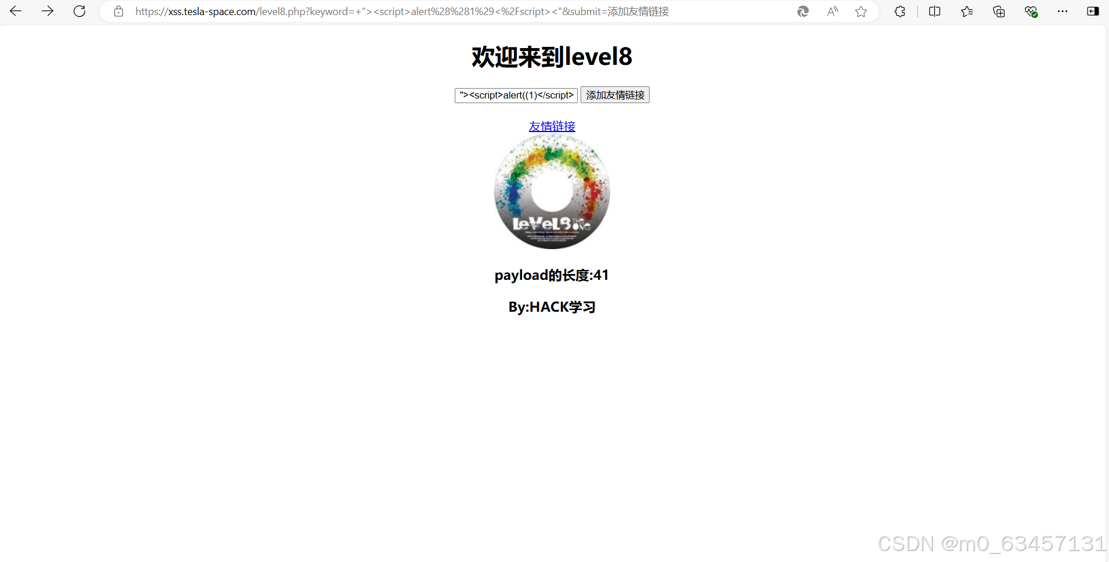Open Settings and more menu

pos(1063,12)
